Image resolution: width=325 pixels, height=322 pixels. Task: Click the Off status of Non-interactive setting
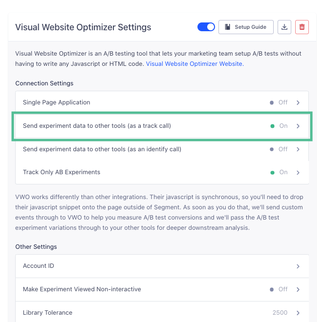point(282,289)
